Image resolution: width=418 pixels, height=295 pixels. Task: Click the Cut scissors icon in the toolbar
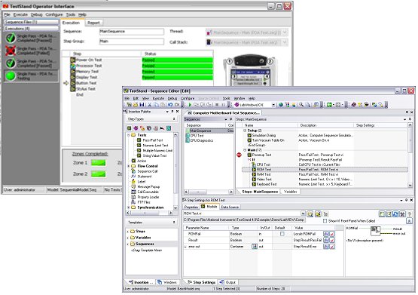coord(150,105)
